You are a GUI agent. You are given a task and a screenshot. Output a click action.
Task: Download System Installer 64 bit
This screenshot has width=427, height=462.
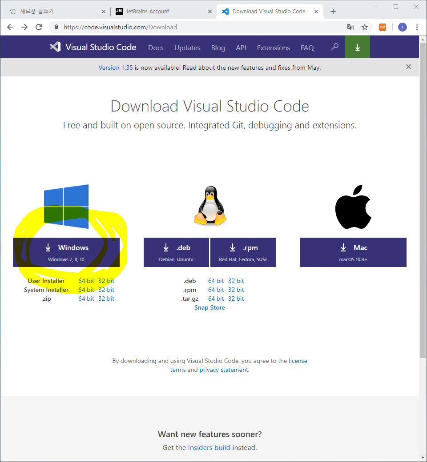[x=86, y=290]
